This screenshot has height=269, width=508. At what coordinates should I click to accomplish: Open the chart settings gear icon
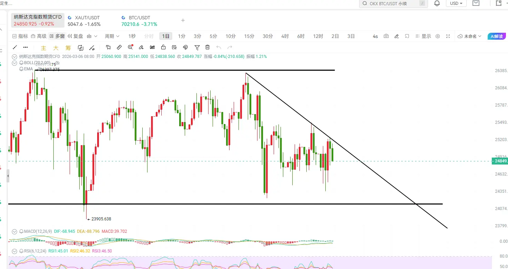tap(438, 36)
